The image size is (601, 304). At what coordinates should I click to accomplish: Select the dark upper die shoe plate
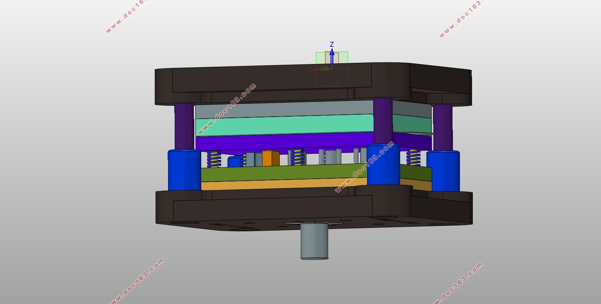point(313,84)
